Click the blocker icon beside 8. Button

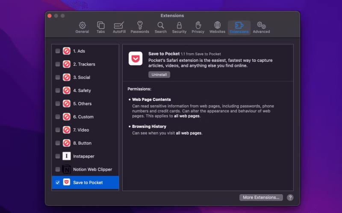(x=67, y=143)
